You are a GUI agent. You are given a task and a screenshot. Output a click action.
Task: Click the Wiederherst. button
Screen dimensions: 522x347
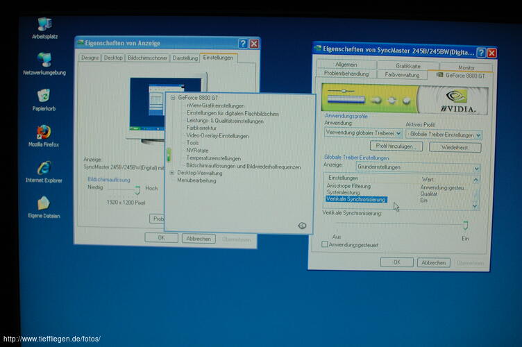455,147
